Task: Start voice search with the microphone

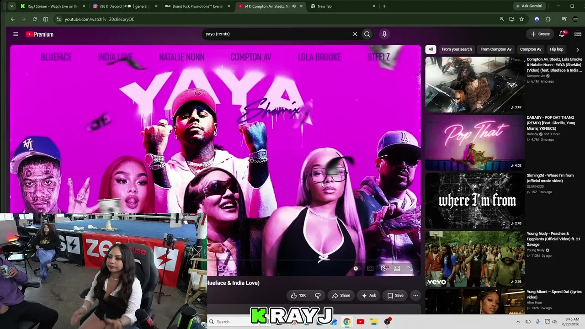Action: (384, 34)
